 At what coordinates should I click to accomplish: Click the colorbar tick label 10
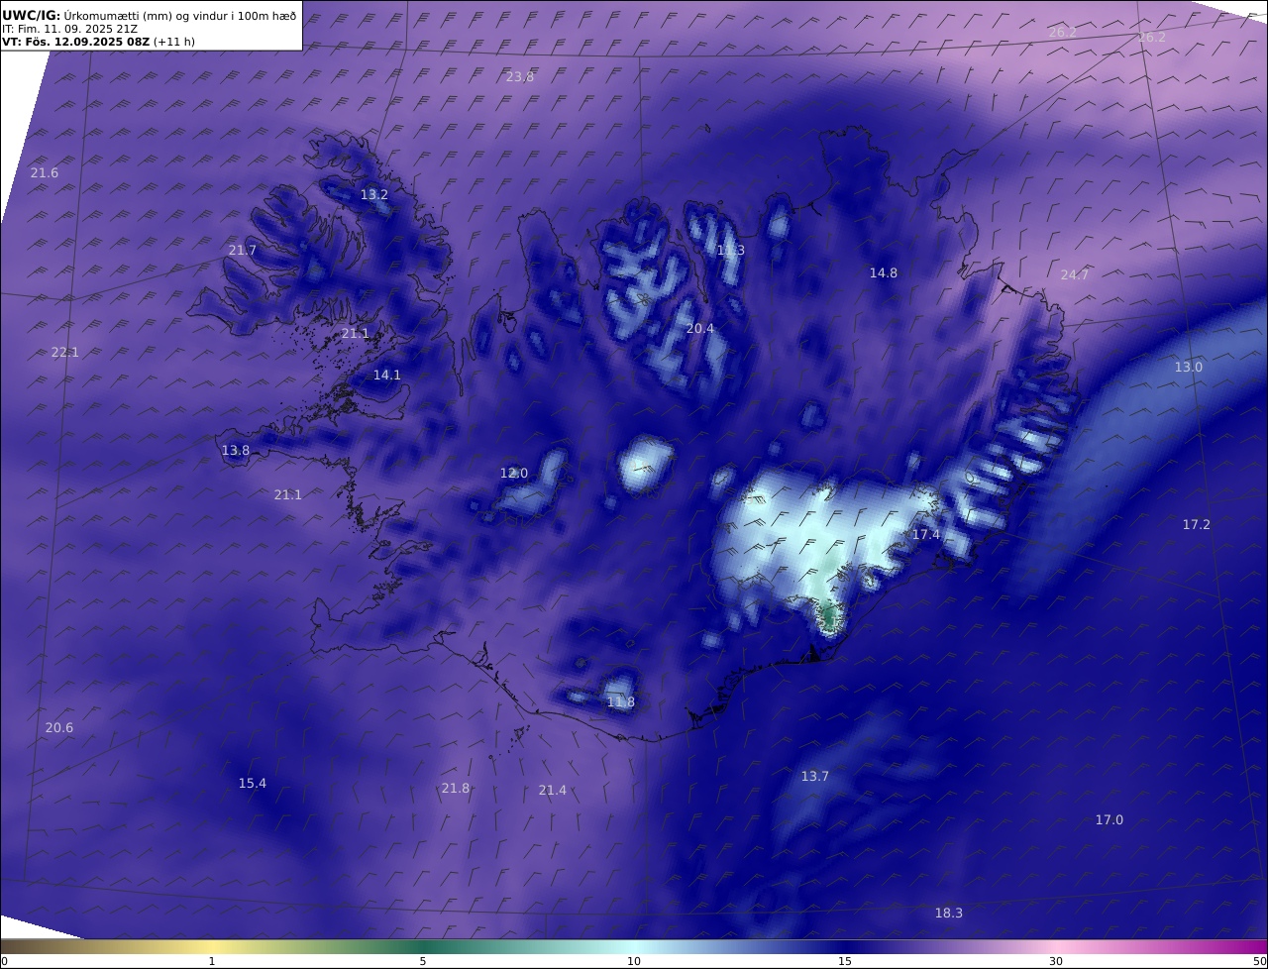pyautogui.click(x=634, y=962)
